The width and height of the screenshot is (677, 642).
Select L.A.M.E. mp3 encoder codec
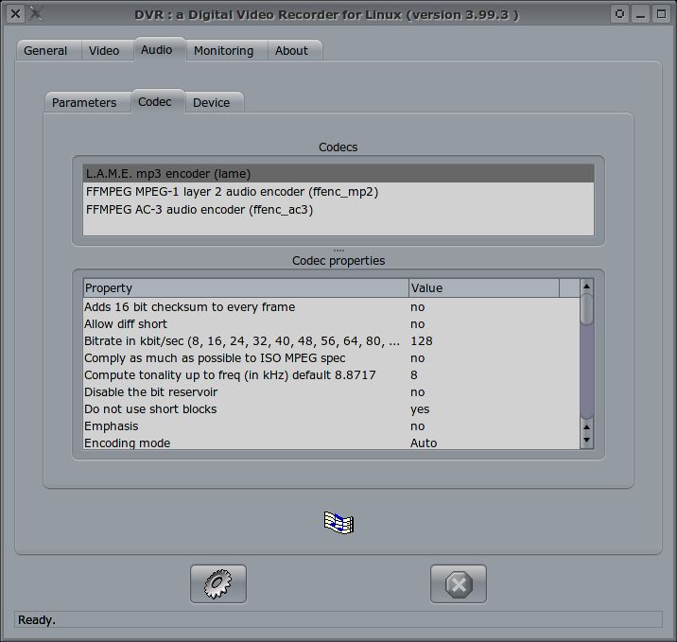coord(338,174)
